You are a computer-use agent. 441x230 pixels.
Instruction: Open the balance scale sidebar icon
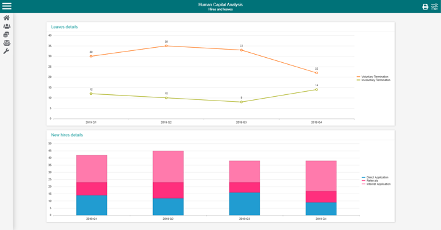(x=7, y=43)
